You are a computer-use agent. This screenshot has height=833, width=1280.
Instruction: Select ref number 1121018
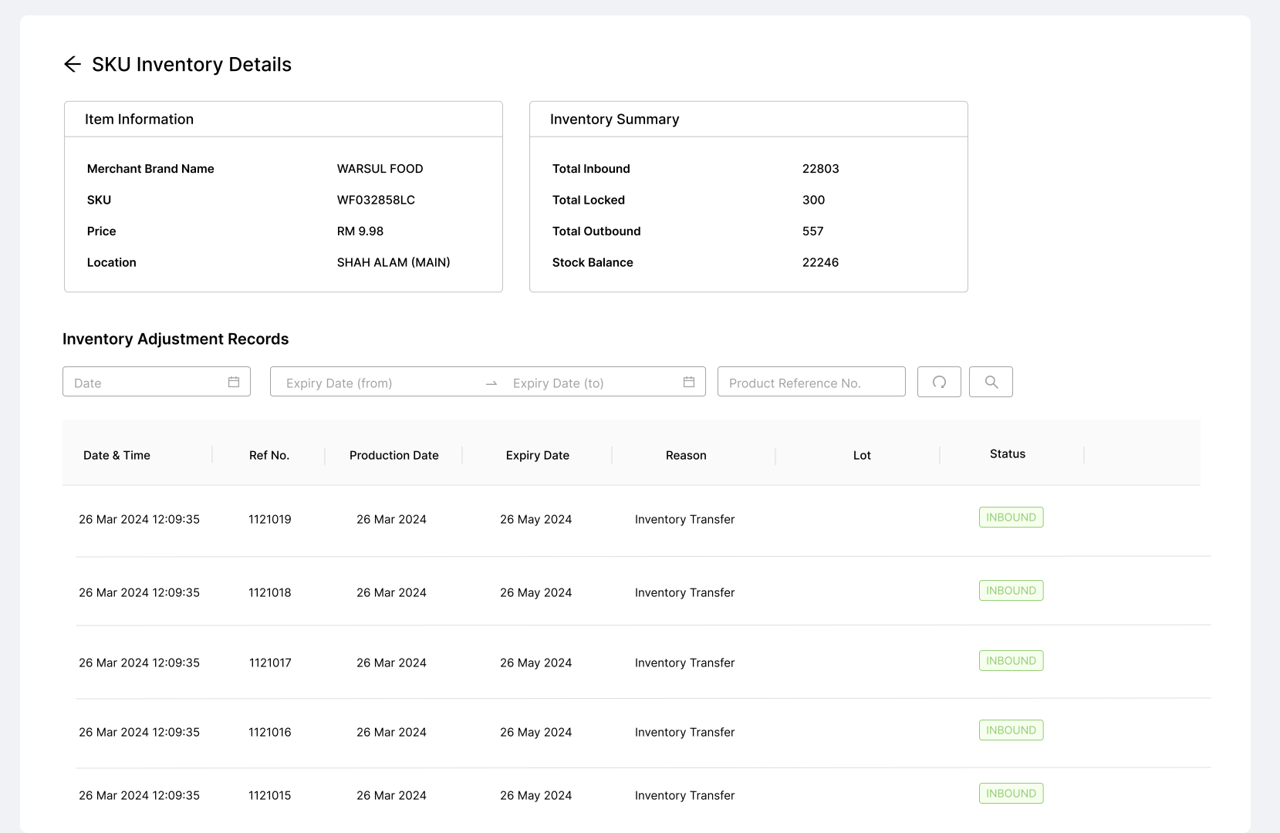[x=270, y=592]
